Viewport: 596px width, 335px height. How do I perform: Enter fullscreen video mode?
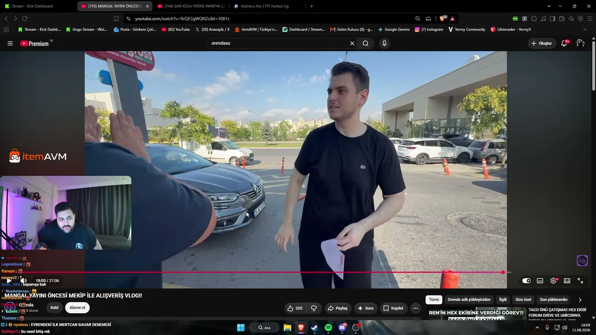click(x=581, y=281)
